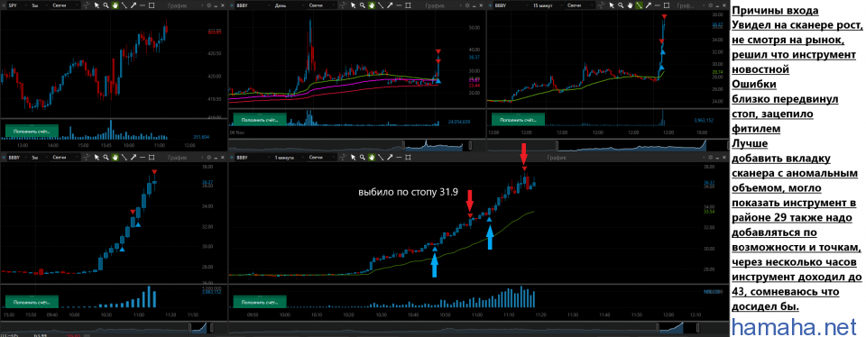Select the horizontal line tool in SPY chart
Viewport: 866px width, 337px height.
tap(143, 5)
